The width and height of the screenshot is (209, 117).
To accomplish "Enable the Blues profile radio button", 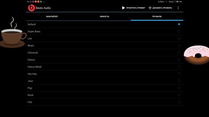I will coord(179,45).
